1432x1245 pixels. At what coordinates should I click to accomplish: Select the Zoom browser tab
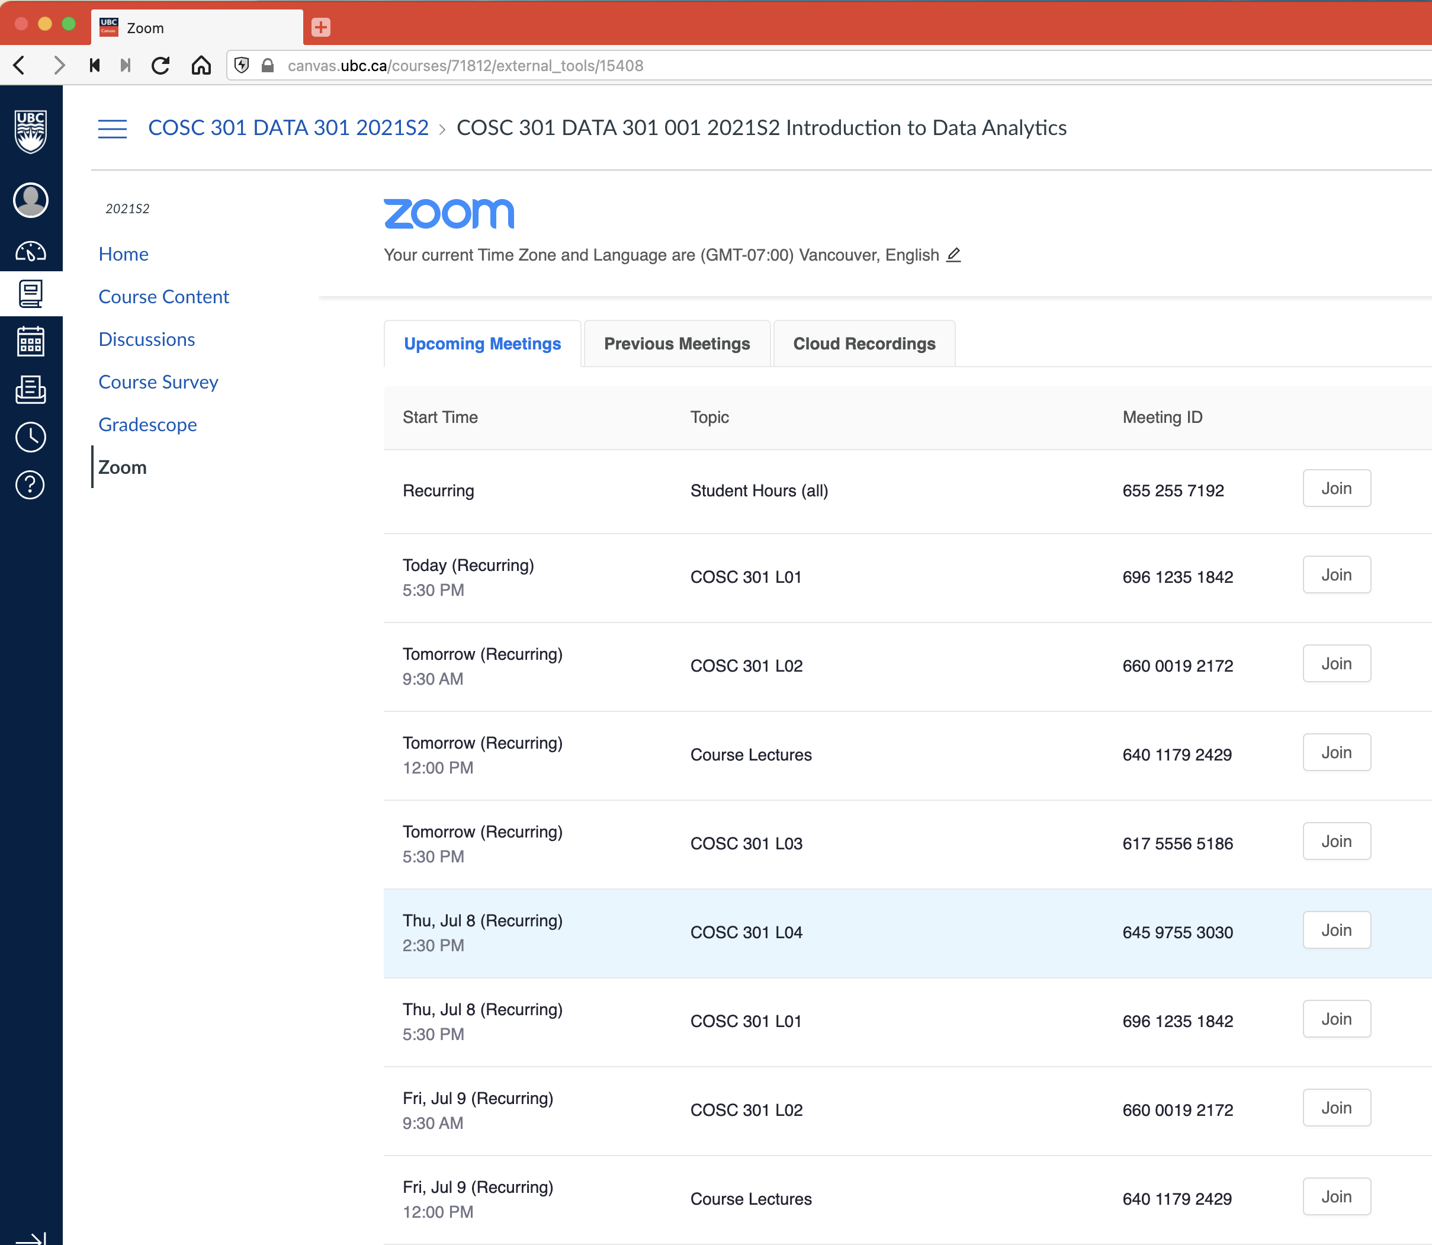[197, 28]
